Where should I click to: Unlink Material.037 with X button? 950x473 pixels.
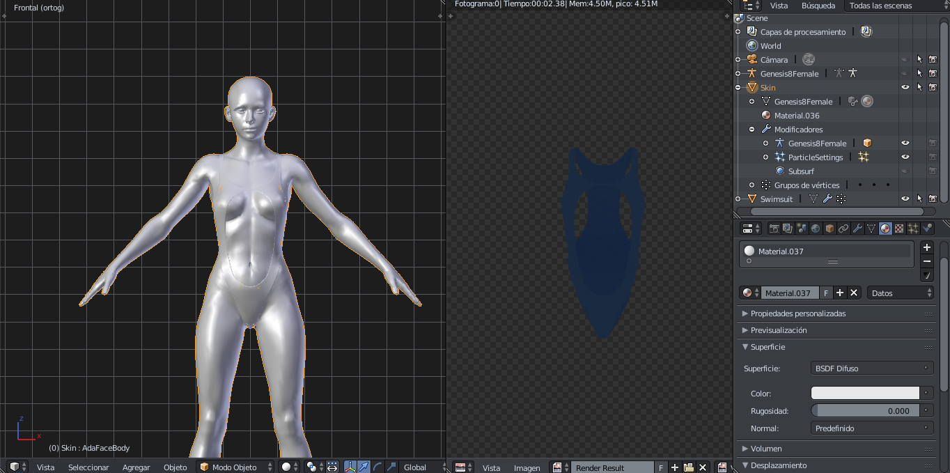(855, 293)
